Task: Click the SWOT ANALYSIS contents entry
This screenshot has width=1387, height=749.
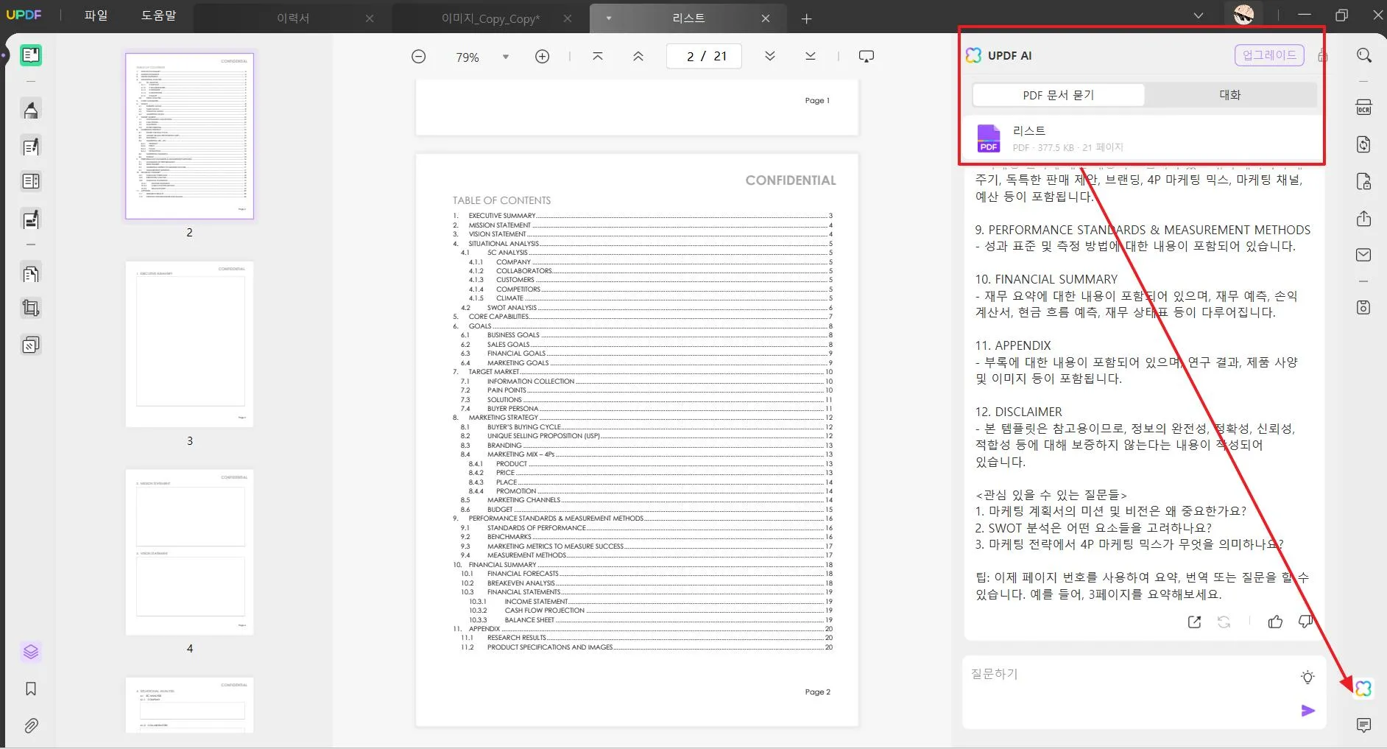Action: [x=647, y=308]
